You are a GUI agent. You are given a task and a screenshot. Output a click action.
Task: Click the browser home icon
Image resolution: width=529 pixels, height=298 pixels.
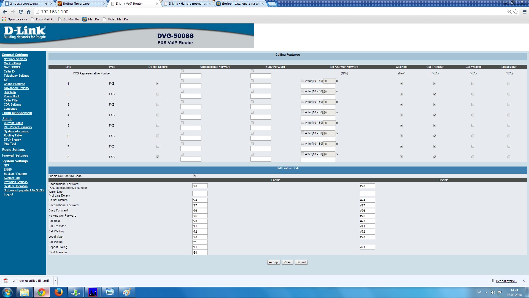[x=29, y=12]
